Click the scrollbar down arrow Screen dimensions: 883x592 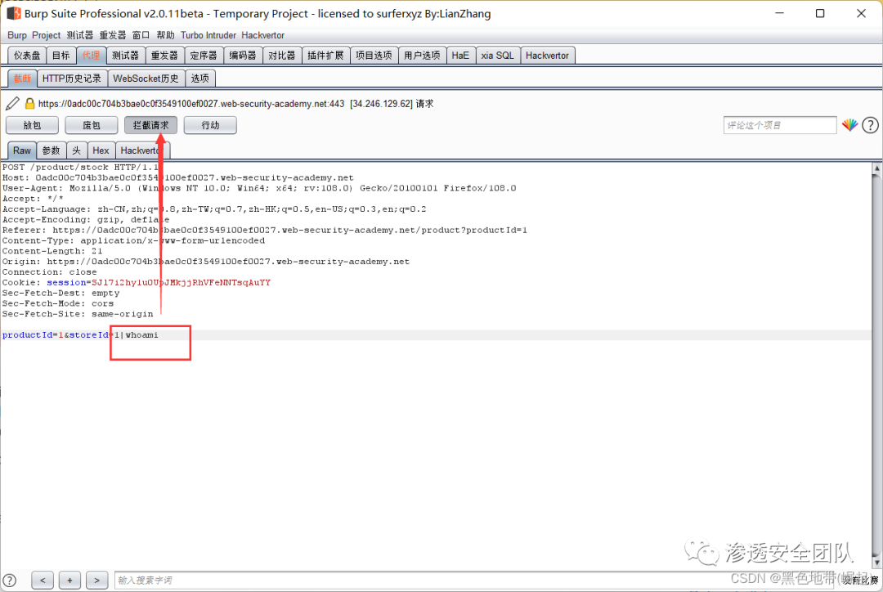pos(876,562)
